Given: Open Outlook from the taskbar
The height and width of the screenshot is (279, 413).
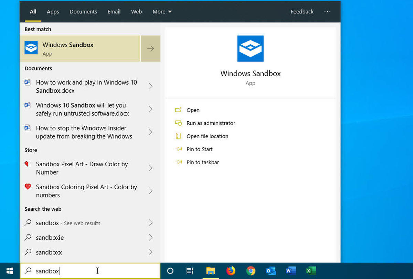Looking at the screenshot, I should pyautogui.click(x=271, y=271).
